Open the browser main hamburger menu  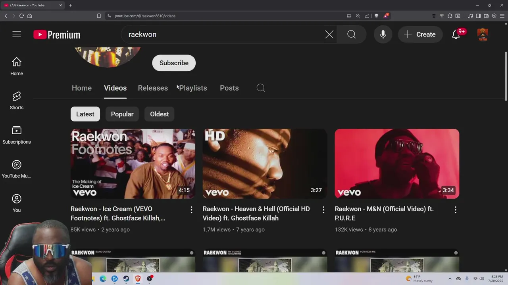(502, 16)
